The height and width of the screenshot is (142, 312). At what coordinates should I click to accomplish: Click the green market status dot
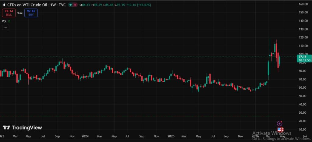pos(70,5)
